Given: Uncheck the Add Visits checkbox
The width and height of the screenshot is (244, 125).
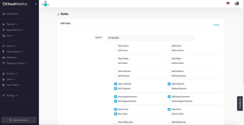Looking at the screenshot, I should click(169, 109).
